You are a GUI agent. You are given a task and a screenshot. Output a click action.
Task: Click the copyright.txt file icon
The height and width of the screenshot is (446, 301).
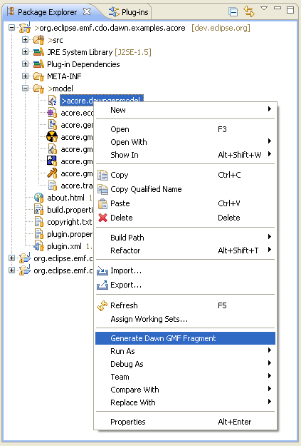point(39,222)
